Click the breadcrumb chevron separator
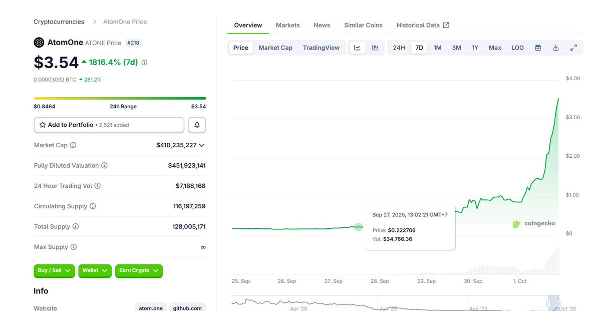 (x=95, y=22)
